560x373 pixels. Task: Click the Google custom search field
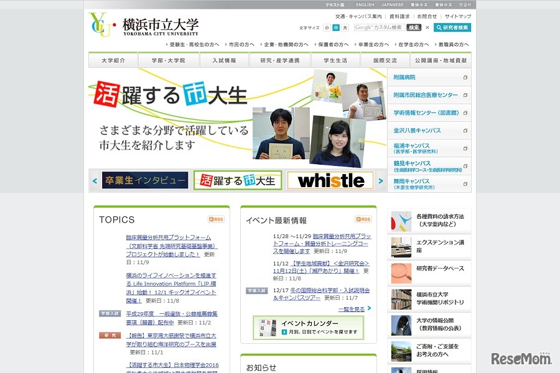coord(380,27)
